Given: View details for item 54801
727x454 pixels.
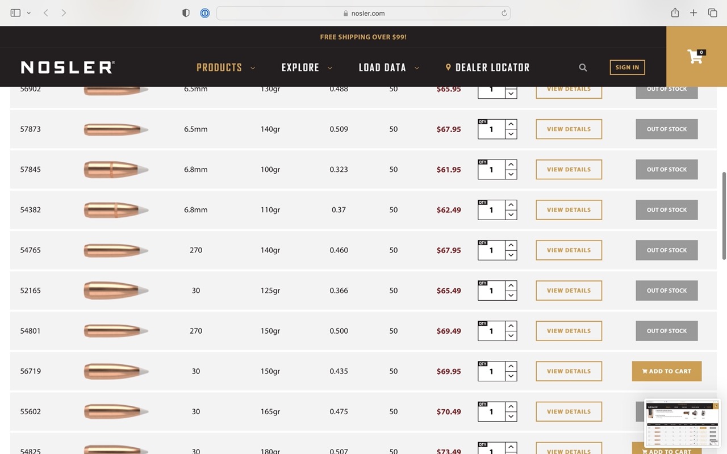Looking at the screenshot, I should pyautogui.click(x=569, y=331).
